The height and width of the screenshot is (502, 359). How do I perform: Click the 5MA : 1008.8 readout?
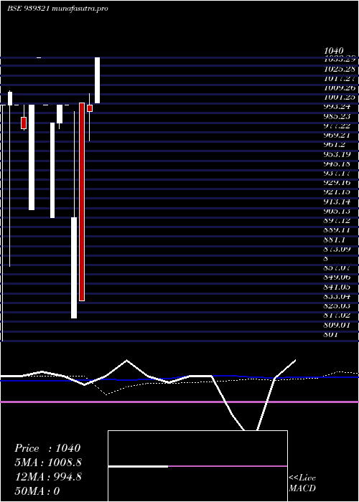pos(48,463)
